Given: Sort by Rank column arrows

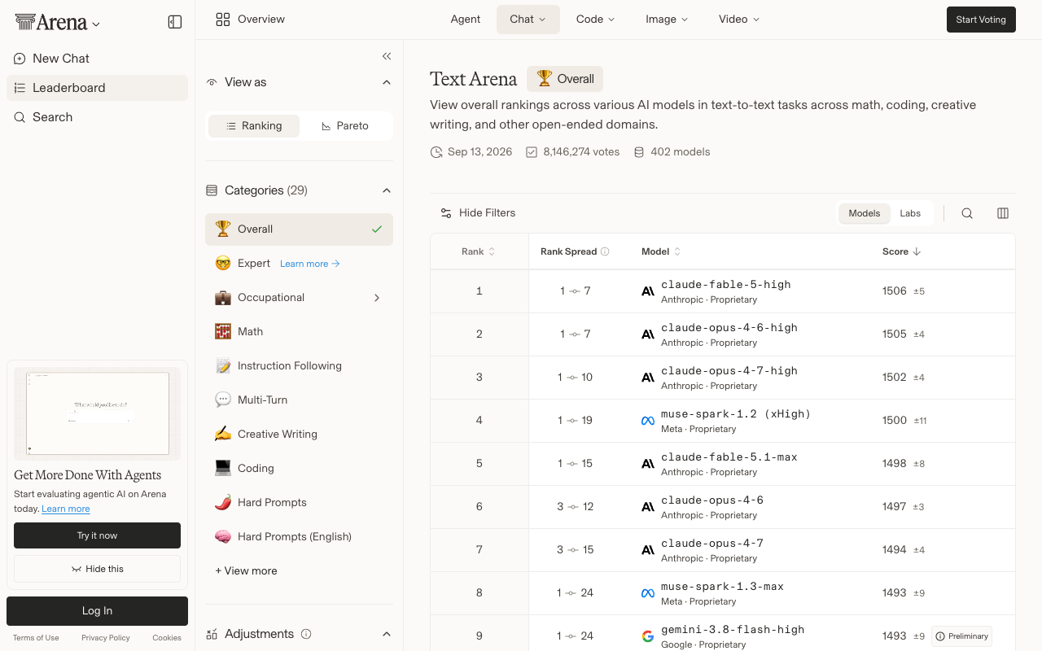Looking at the screenshot, I should tap(492, 251).
